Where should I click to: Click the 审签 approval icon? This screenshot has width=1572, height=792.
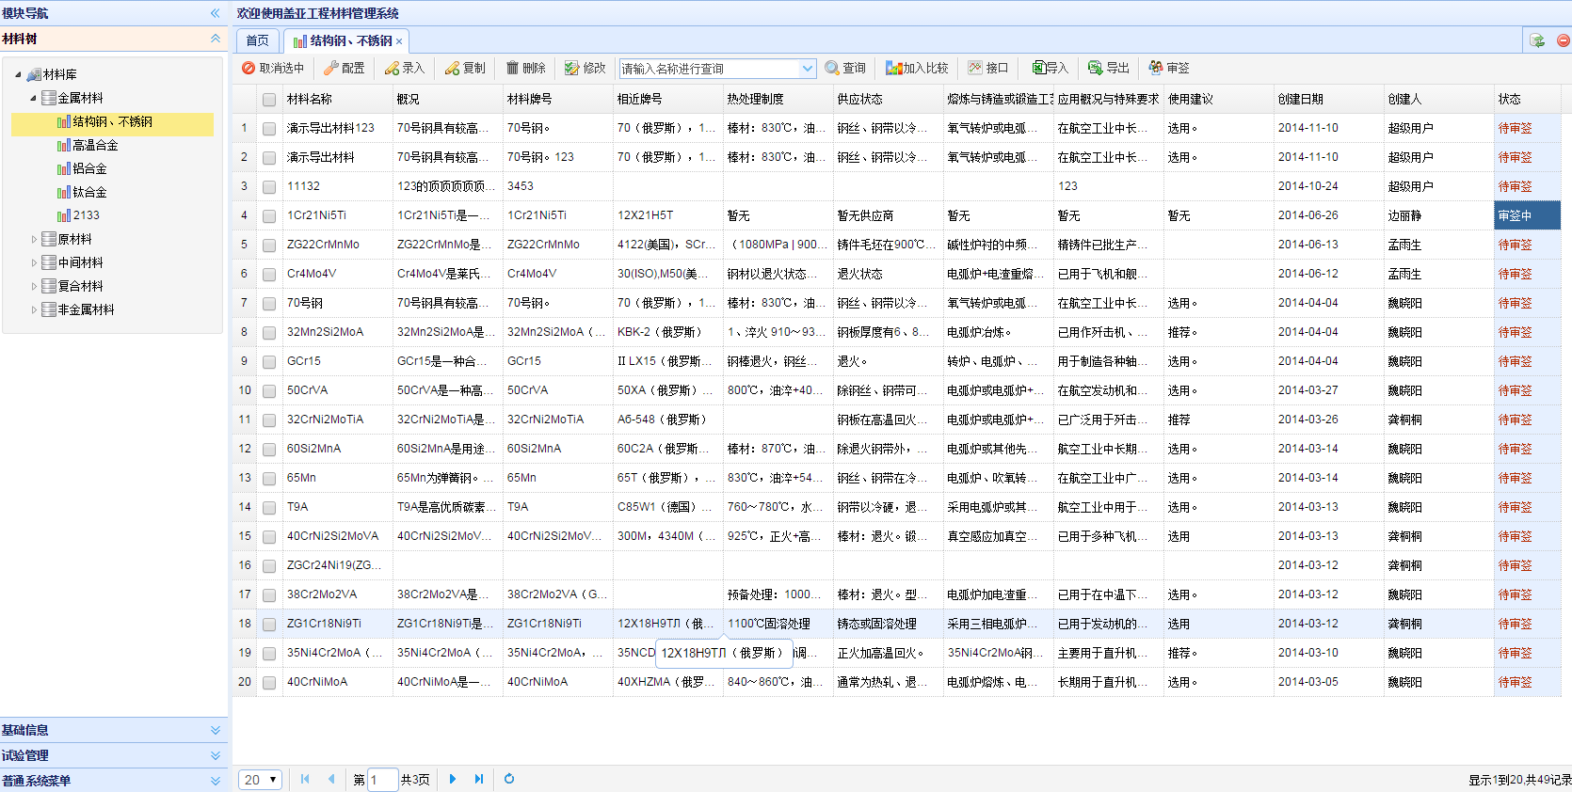1156,68
